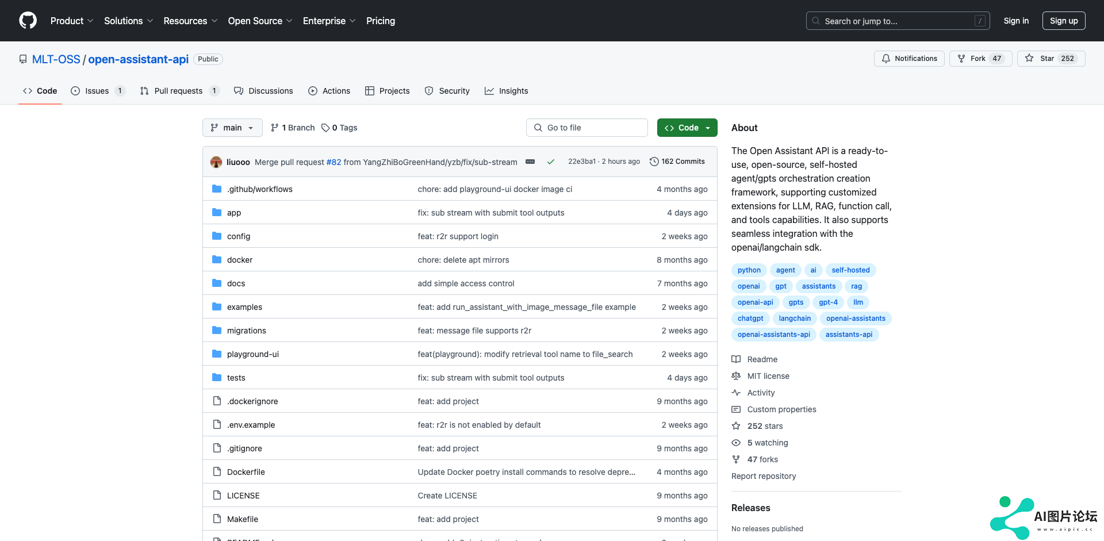Switch to the Security tab
The image size is (1104, 541).
click(447, 91)
